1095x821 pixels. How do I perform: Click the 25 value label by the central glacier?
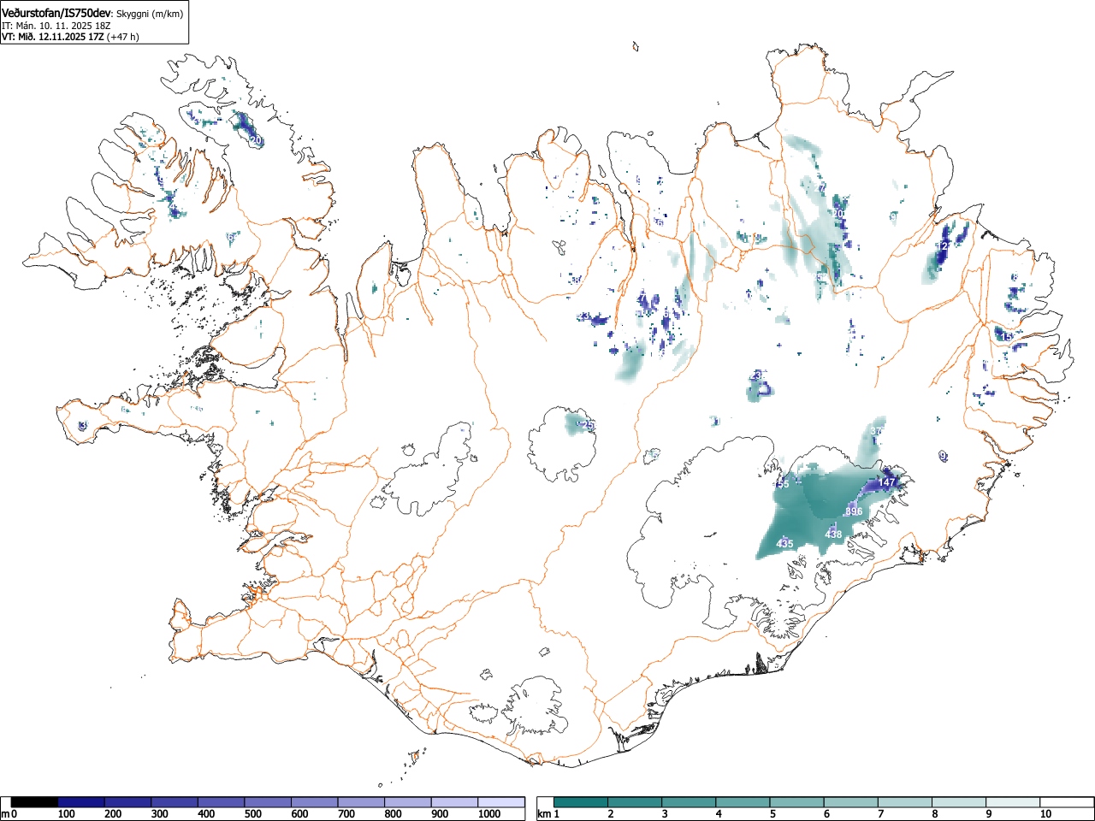[588, 425]
